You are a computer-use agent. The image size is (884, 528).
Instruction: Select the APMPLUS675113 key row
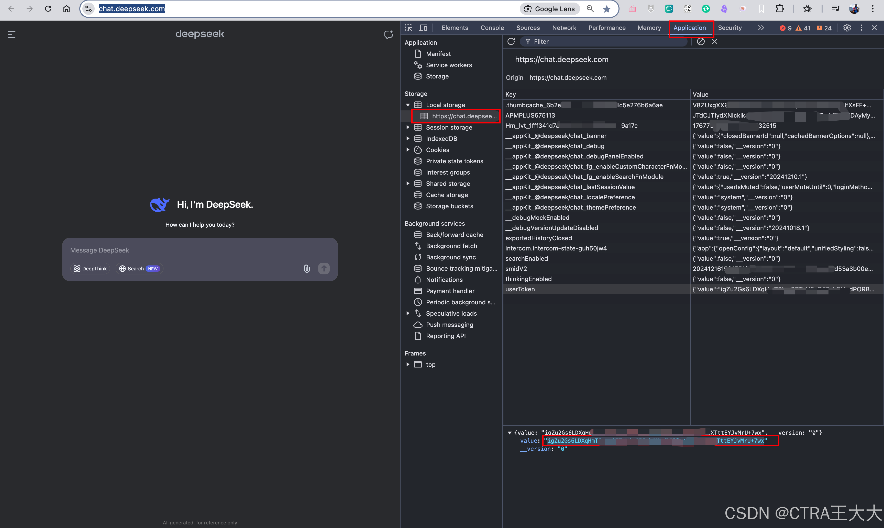click(693, 115)
